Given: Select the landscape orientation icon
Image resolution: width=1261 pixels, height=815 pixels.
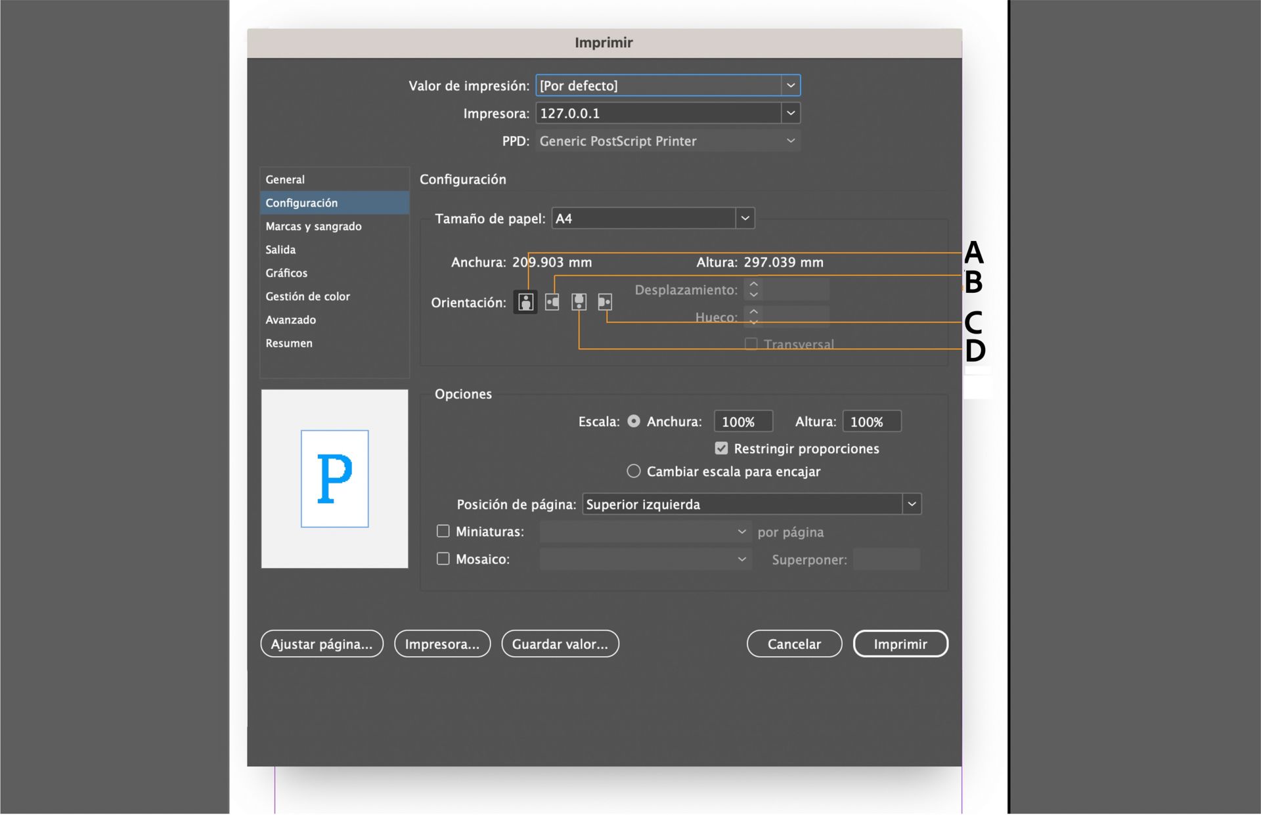Looking at the screenshot, I should click(x=552, y=302).
